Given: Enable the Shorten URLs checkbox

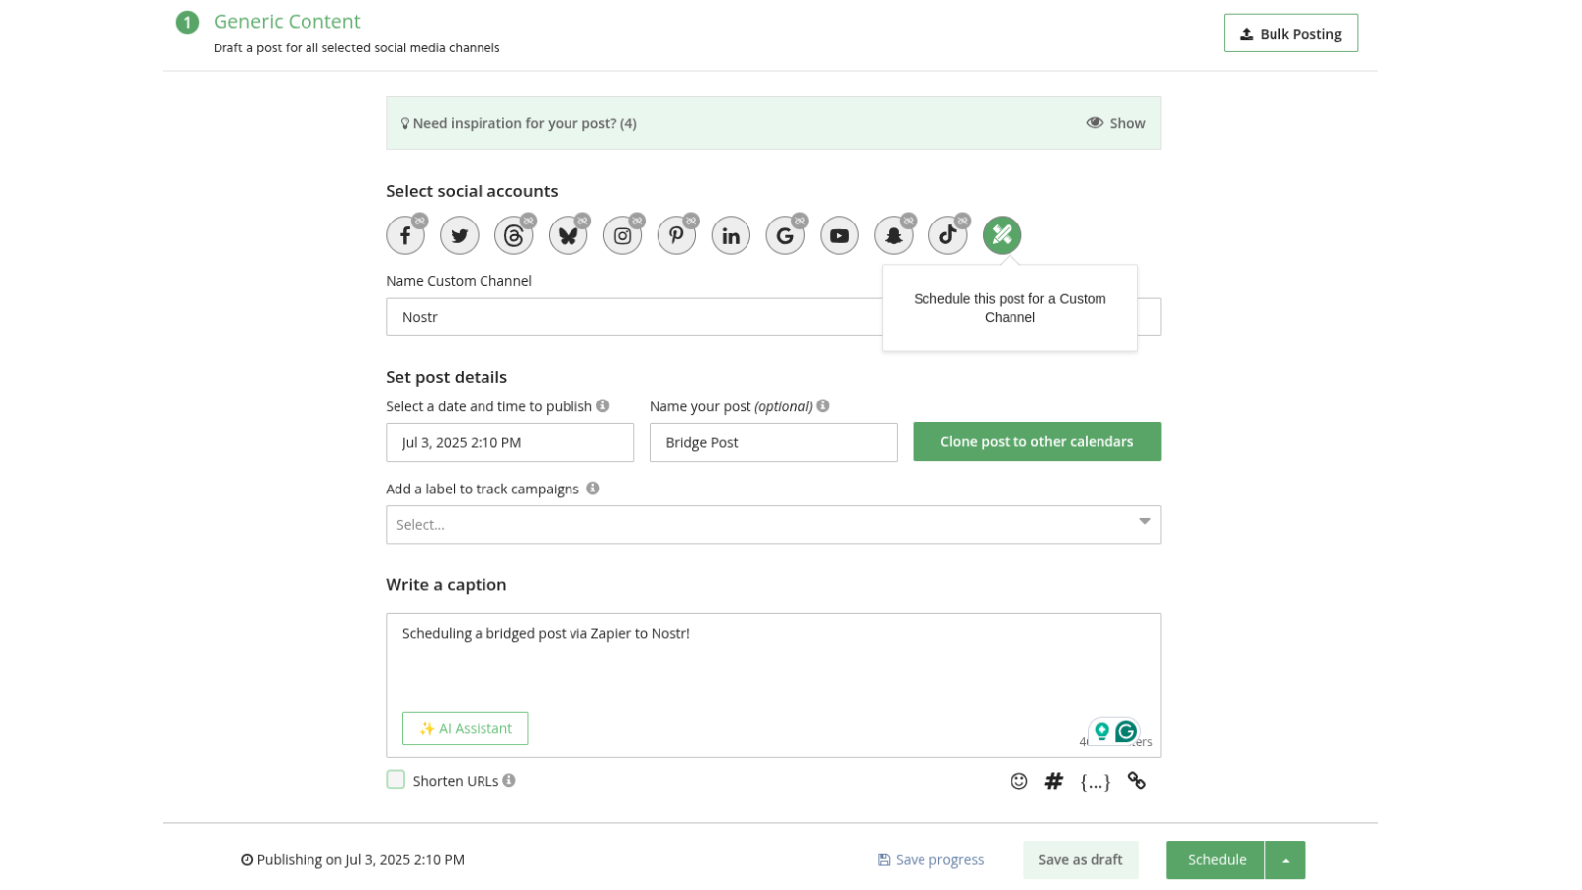Looking at the screenshot, I should [395, 780].
